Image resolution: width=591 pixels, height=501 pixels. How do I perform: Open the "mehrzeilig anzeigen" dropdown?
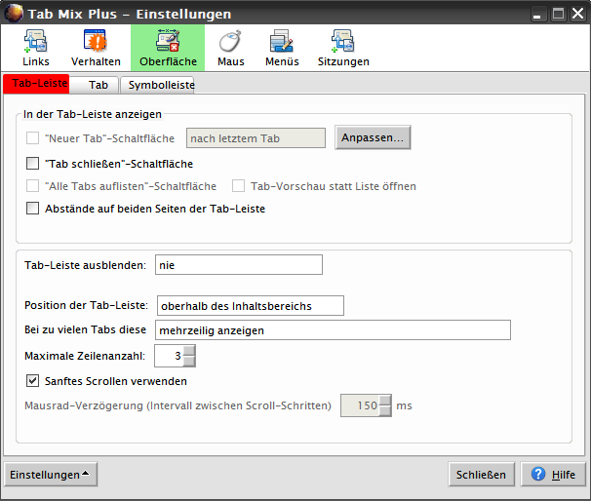(333, 330)
